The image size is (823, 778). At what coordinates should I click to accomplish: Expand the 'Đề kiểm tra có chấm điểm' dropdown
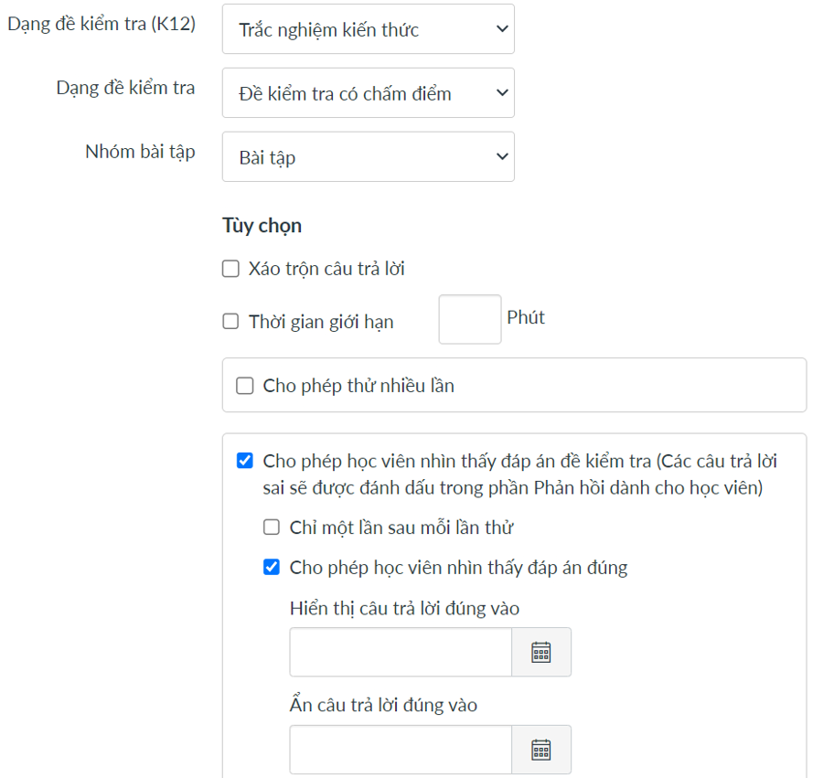point(368,93)
